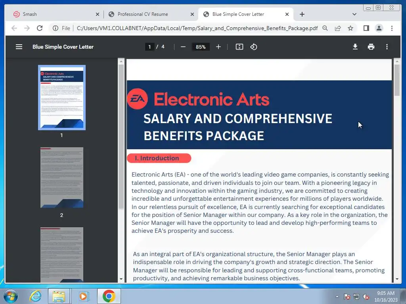Open the muted volume tray icon
Screen dimensions: 406x304
pyautogui.click(x=366, y=297)
